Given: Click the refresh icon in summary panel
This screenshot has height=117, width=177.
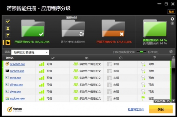Looking at the screenshot, I should pos(172,19).
